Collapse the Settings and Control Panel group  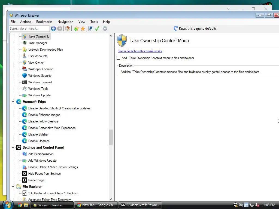(13, 147)
